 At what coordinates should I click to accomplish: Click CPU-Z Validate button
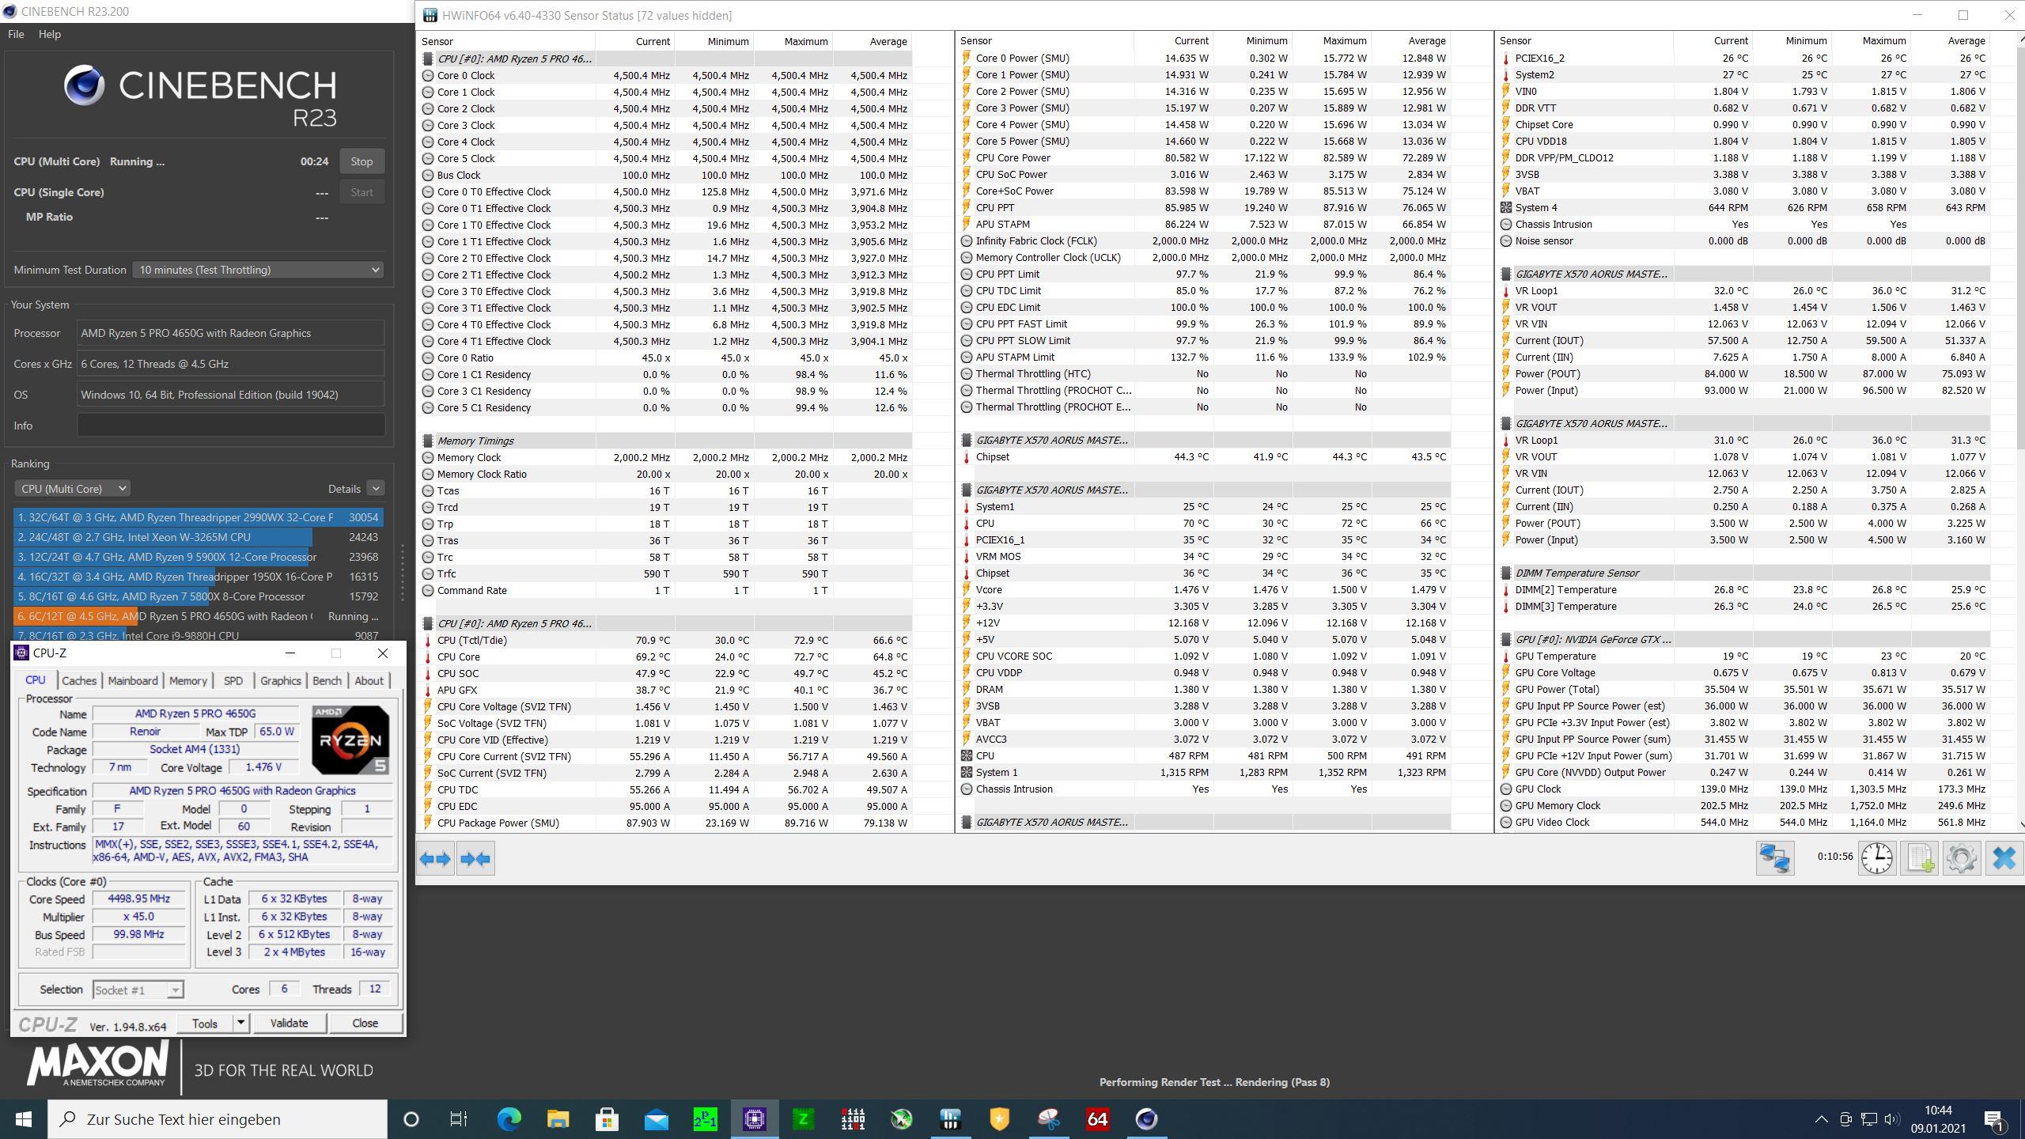(x=289, y=1024)
